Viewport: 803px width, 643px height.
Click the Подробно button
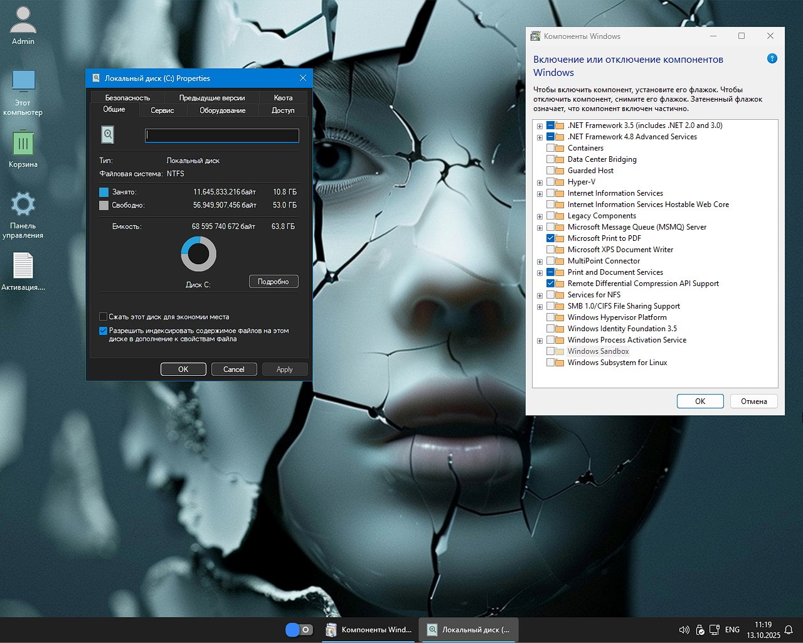(x=274, y=281)
